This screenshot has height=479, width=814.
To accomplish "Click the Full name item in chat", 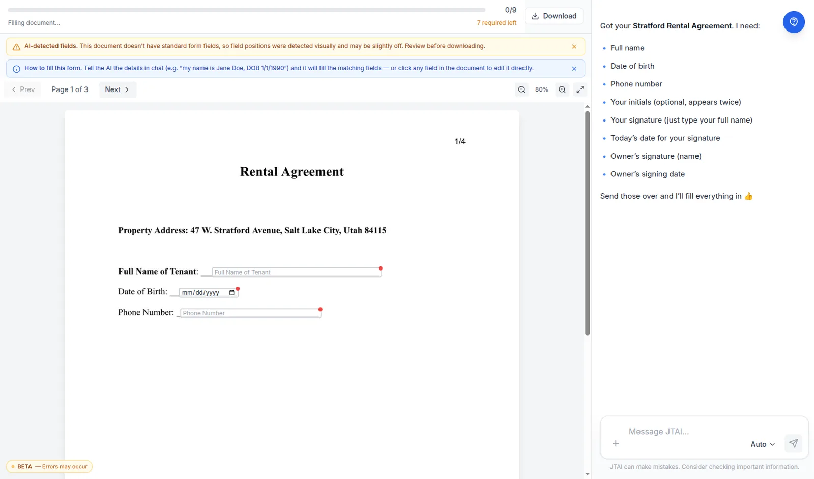I will click(x=627, y=48).
